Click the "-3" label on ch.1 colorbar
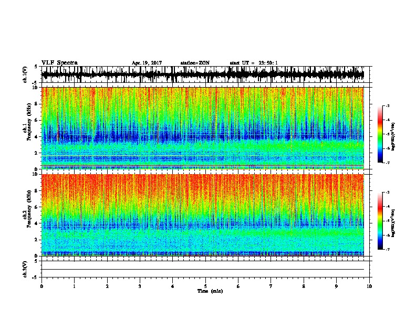The height and width of the screenshot is (321, 416). coord(388,106)
